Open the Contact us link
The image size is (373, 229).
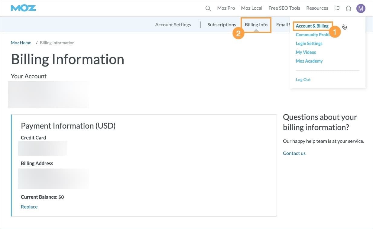[294, 153]
